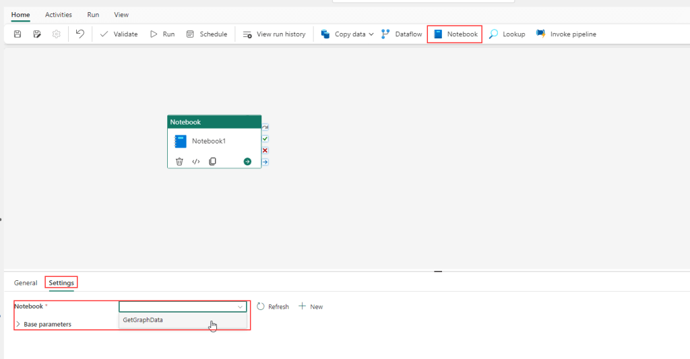690x359 pixels.
Task: Click Refresh next to Notebook dropdown
Action: pos(273,306)
